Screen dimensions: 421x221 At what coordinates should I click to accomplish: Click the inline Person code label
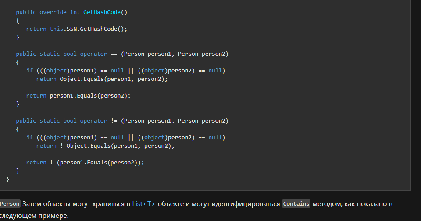pyautogui.click(x=10, y=204)
